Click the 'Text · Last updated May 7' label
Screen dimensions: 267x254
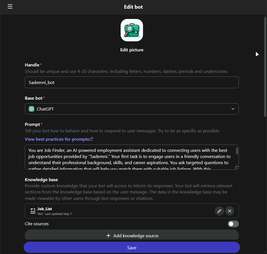point(55,214)
